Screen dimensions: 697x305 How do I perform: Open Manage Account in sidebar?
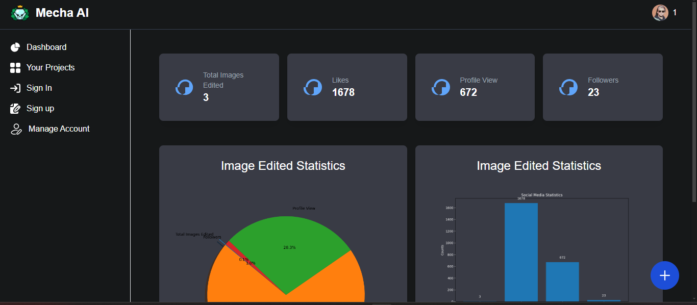[59, 129]
